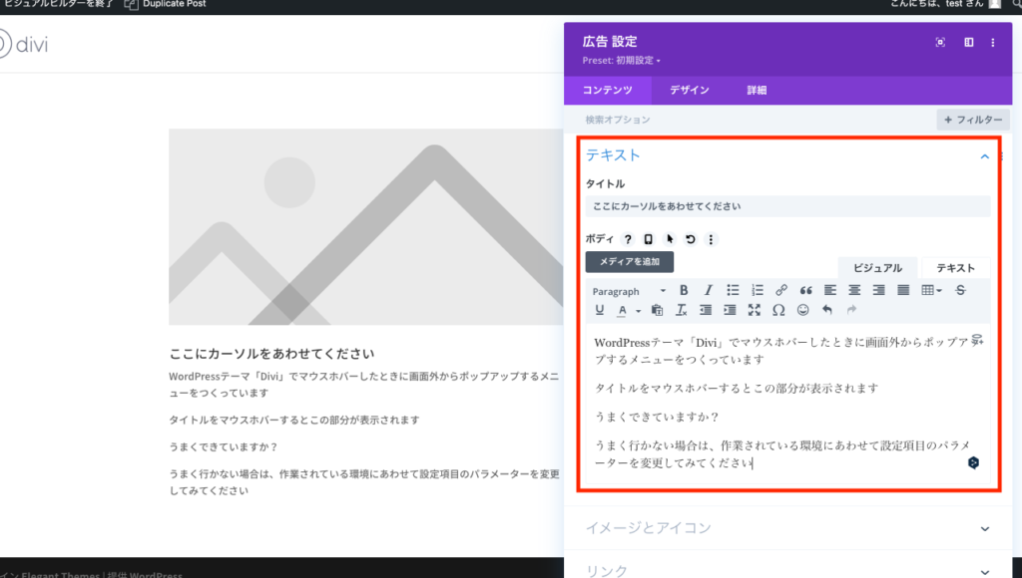Switch the editor to テキスト mode
Screen dimensions: 1022x578
coord(954,267)
